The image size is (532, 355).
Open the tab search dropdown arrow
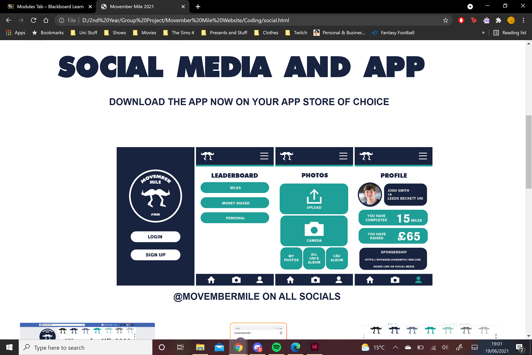pos(470,7)
